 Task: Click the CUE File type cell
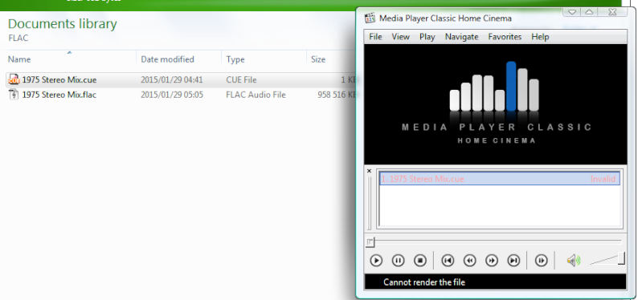[x=242, y=79]
